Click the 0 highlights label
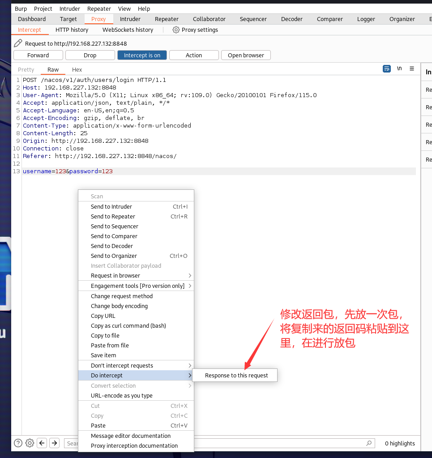 400,443
